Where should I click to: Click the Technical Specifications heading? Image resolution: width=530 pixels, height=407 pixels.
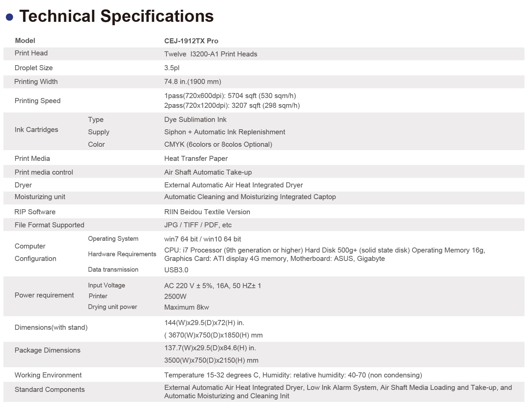click(116, 16)
